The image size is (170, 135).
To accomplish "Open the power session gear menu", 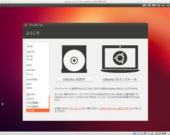I will coord(168,5).
